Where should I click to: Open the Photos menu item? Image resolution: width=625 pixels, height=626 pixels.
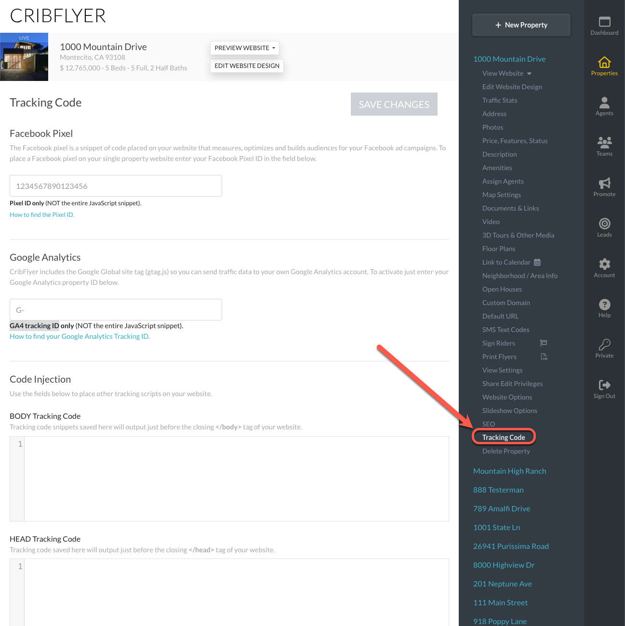(492, 127)
